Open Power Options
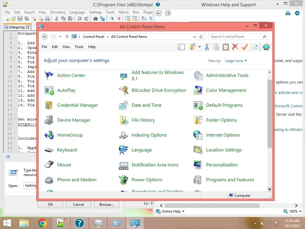Image resolution: width=305 pixels, height=229 pixels. coord(141,180)
